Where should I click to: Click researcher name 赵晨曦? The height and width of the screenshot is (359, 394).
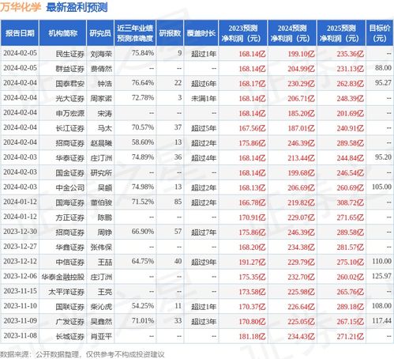(101, 143)
